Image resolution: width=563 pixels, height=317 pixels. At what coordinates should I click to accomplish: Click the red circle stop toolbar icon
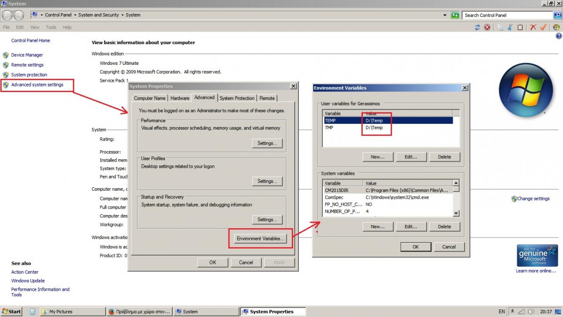[487, 27]
